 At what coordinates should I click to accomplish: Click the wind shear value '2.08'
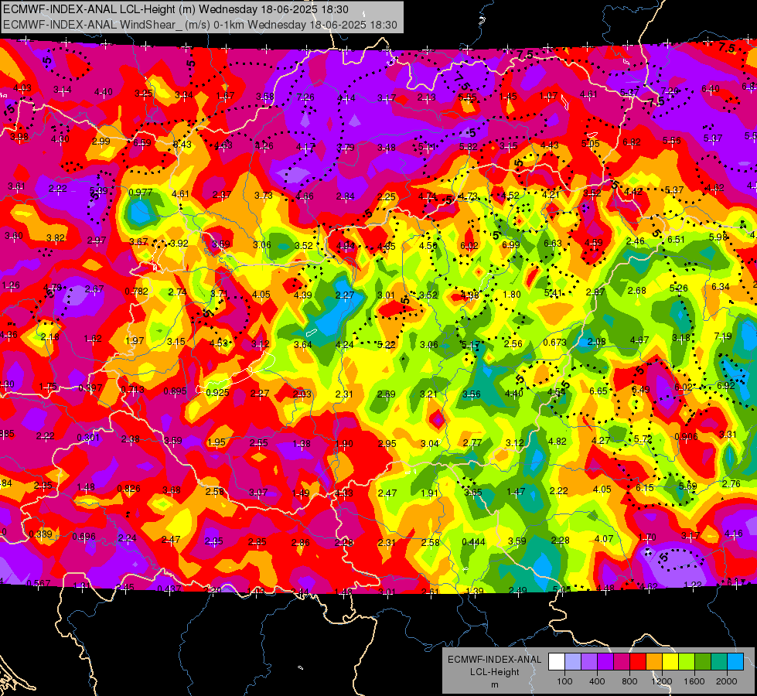pos(597,342)
